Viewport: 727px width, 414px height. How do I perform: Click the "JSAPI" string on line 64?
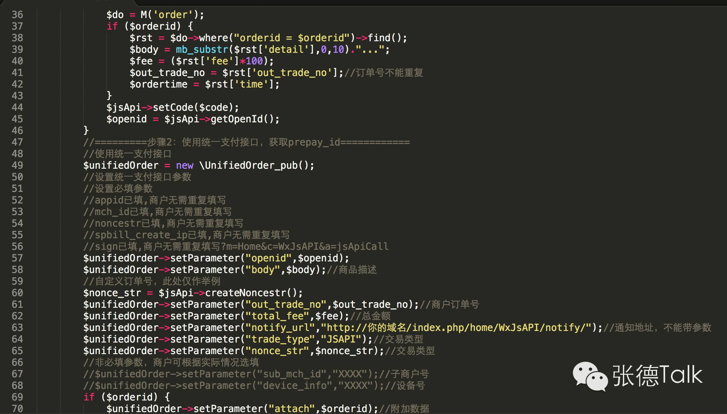tap(341, 339)
